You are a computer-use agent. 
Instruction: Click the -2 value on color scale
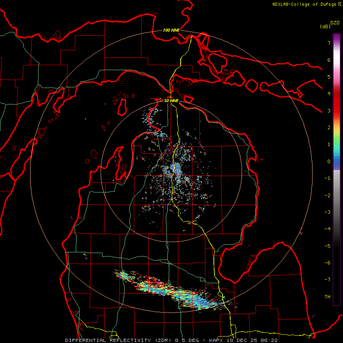click(x=327, y=196)
